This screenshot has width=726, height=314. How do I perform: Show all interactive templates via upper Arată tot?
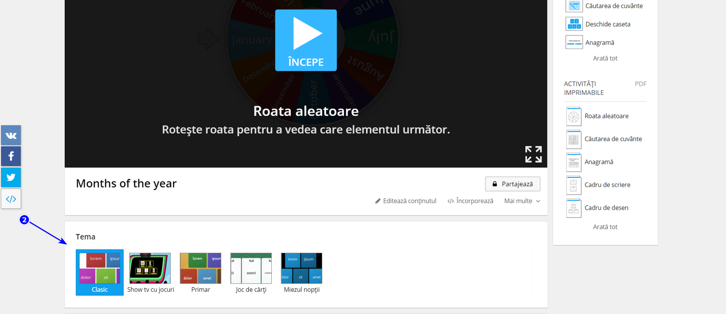coord(605,58)
